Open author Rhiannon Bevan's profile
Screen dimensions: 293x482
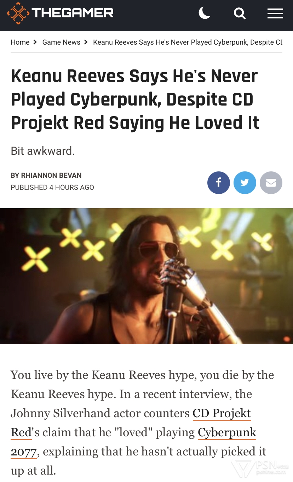click(46, 175)
